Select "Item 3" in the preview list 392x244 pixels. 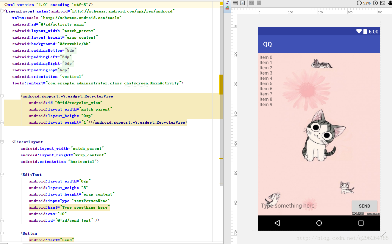click(266, 73)
